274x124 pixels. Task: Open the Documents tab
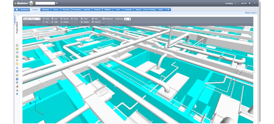[76, 10]
